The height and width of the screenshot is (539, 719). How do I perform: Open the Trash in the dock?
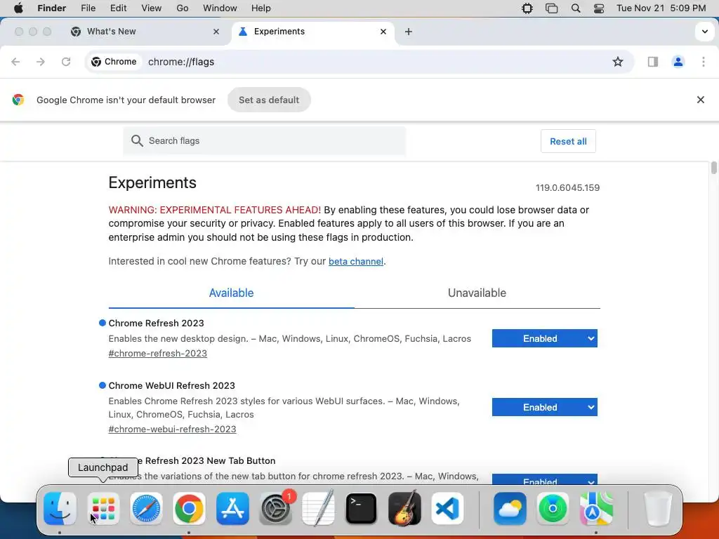point(658,508)
